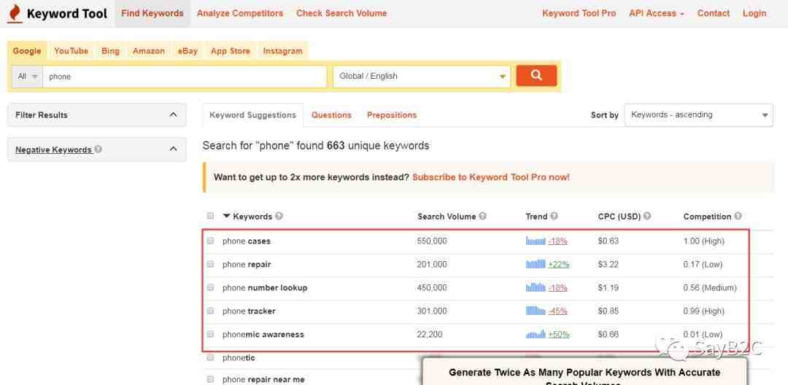Click the -18% trend link for phone cases

tap(558, 241)
